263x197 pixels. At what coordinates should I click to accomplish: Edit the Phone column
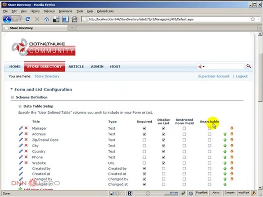pyautogui.click(x=21, y=157)
